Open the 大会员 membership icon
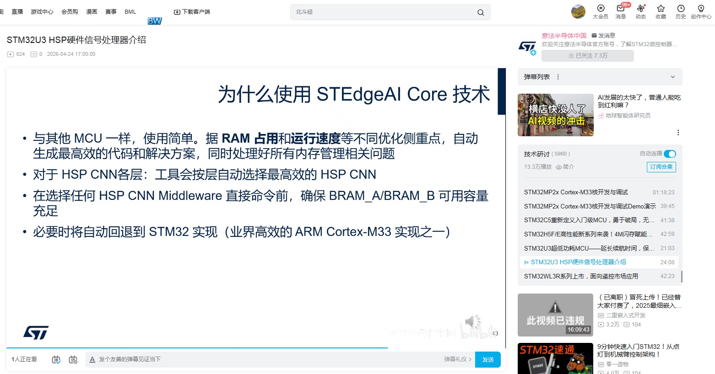This screenshot has height=374, width=715. click(601, 12)
